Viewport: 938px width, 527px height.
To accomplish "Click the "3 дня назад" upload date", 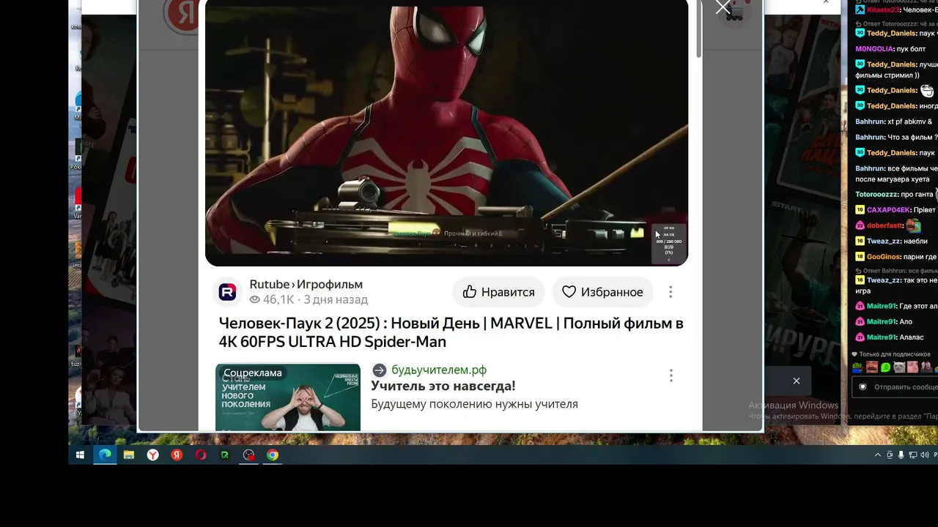I will tap(336, 299).
